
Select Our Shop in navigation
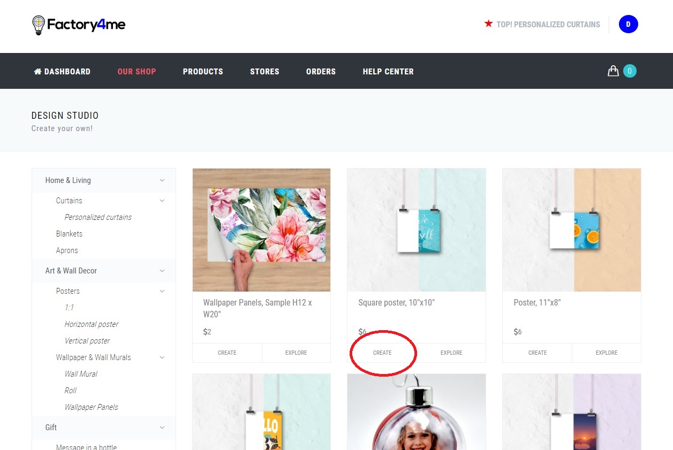point(137,71)
